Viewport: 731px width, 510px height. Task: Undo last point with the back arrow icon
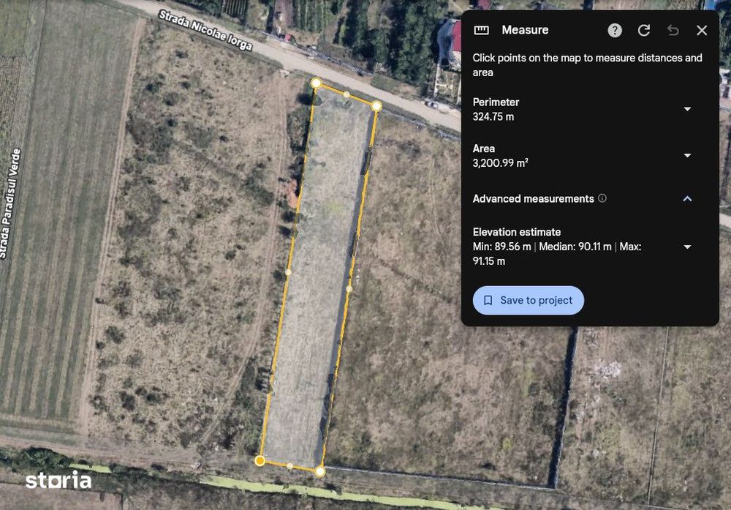pyautogui.click(x=673, y=30)
